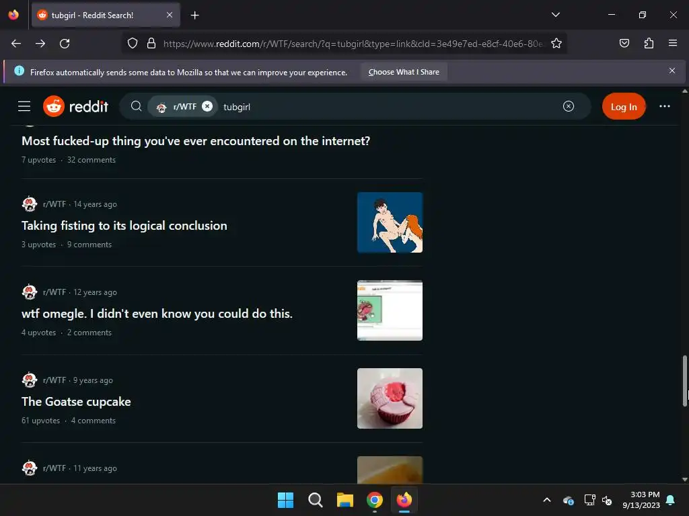
Task: View site security via padlock icon
Action: (151, 44)
